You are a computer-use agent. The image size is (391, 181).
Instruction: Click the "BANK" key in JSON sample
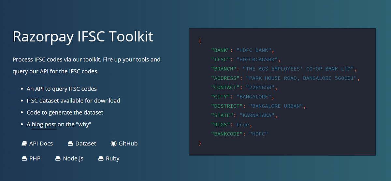[x=221, y=50]
